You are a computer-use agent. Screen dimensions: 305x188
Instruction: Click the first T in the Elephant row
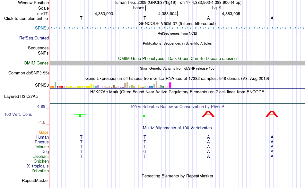click(81, 156)
